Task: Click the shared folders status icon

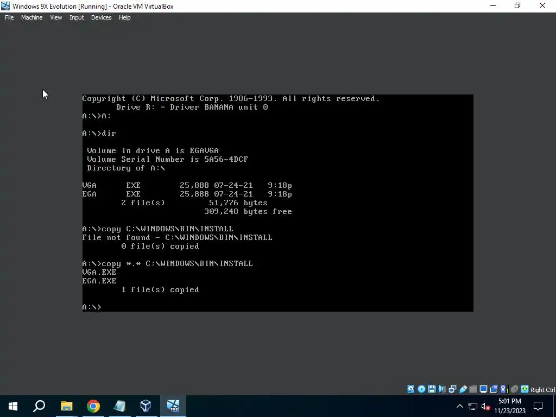Action: point(473,389)
